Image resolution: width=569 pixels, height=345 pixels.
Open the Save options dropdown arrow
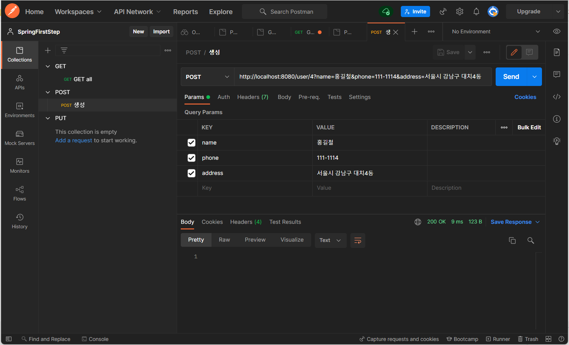pyautogui.click(x=470, y=52)
